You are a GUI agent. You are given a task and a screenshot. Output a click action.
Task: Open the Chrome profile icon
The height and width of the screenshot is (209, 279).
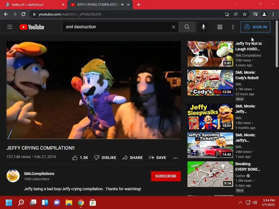point(264,14)
